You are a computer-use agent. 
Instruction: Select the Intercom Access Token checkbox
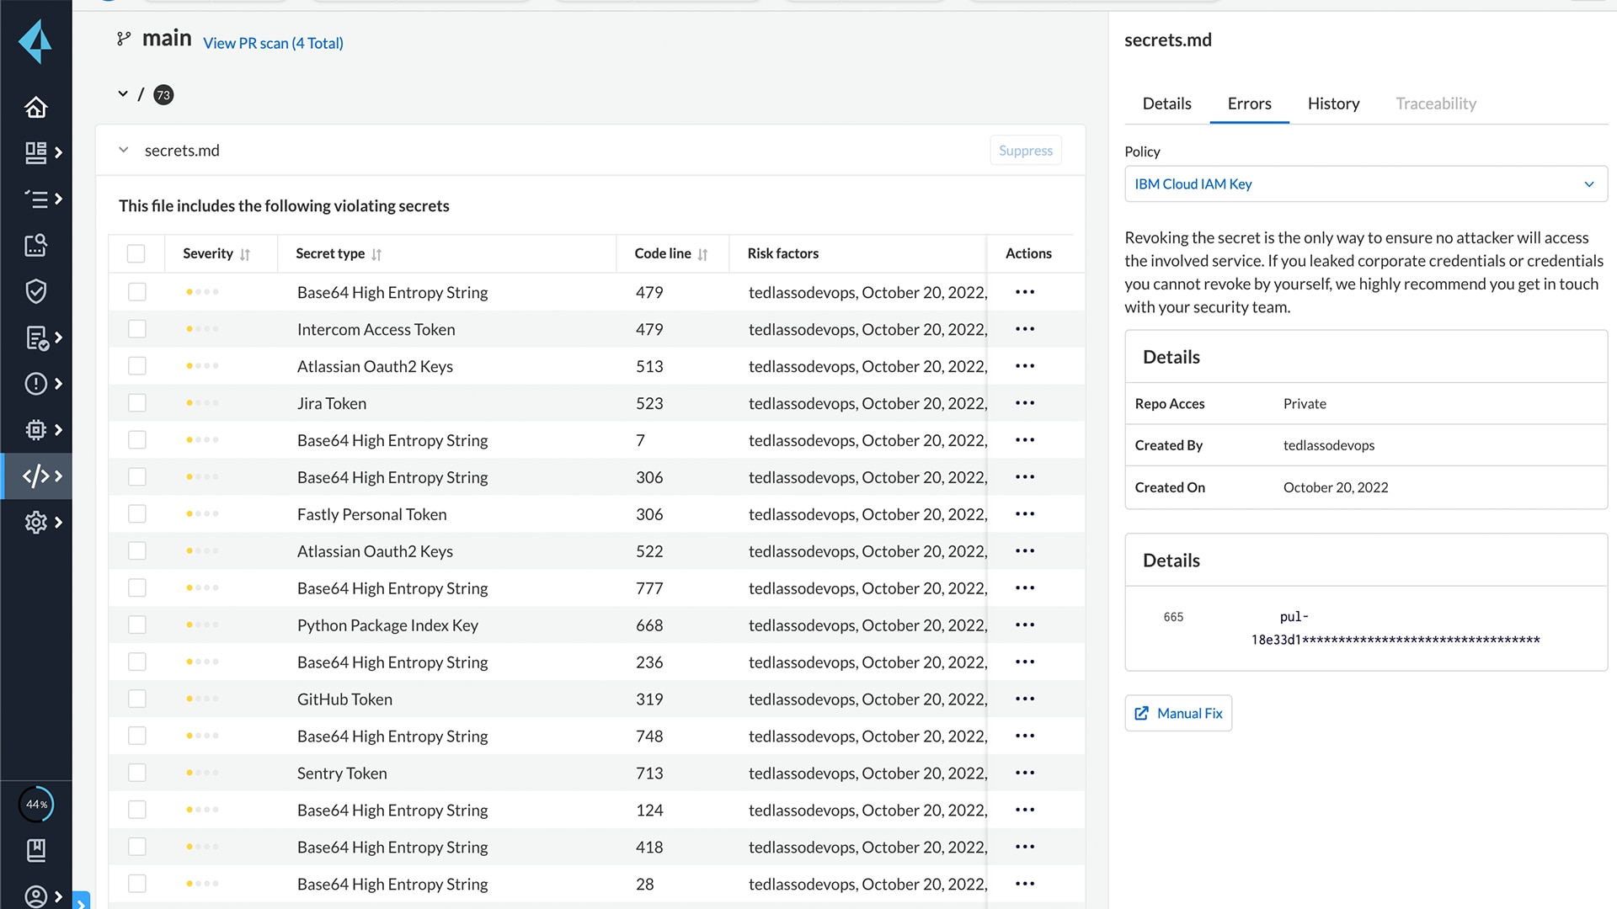point(136,329)
